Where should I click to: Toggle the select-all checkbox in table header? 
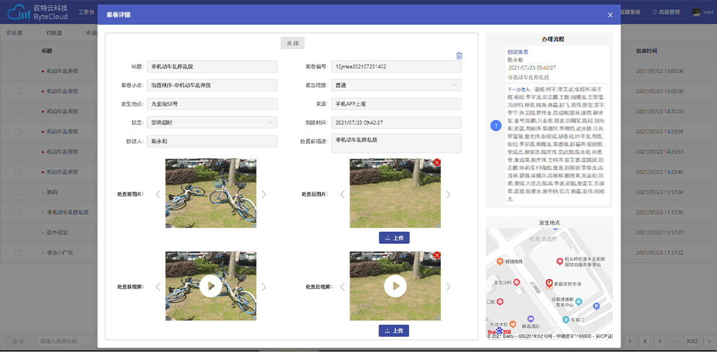coord(18,50)
